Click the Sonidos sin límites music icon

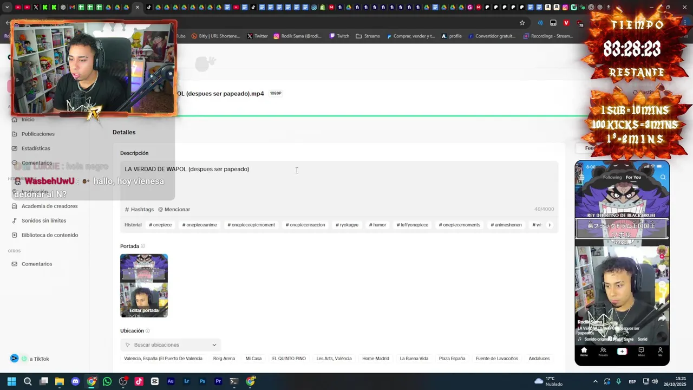coord(15,220)
